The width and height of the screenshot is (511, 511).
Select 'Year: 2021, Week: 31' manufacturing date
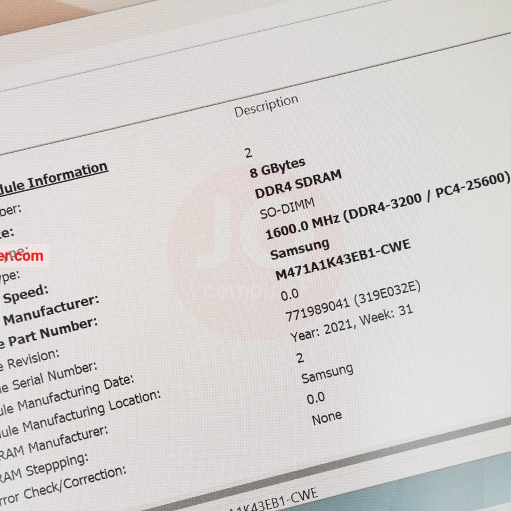(352, 324)
